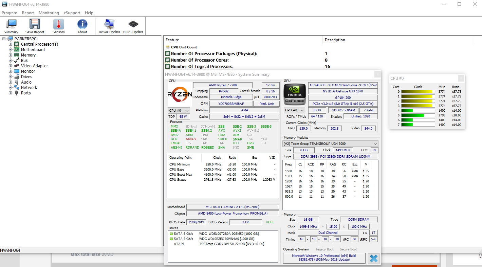Click the Core 5 clock bar
Image resolution: width=482 pixels, height=267 pixels.
[x=418, y=115]
